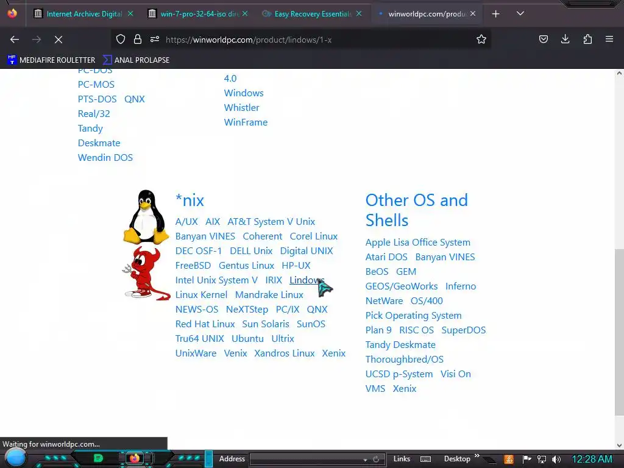Open the tracking protection shield icon
This screenshot has width=624, height=468.
point(121,39)
